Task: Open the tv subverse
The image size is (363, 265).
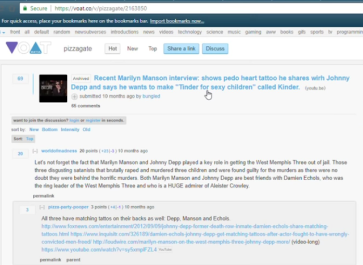Action: click(x=330, y=32)
